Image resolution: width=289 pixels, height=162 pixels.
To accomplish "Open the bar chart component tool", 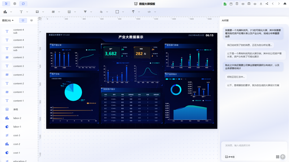I will (x=5, y=12).
